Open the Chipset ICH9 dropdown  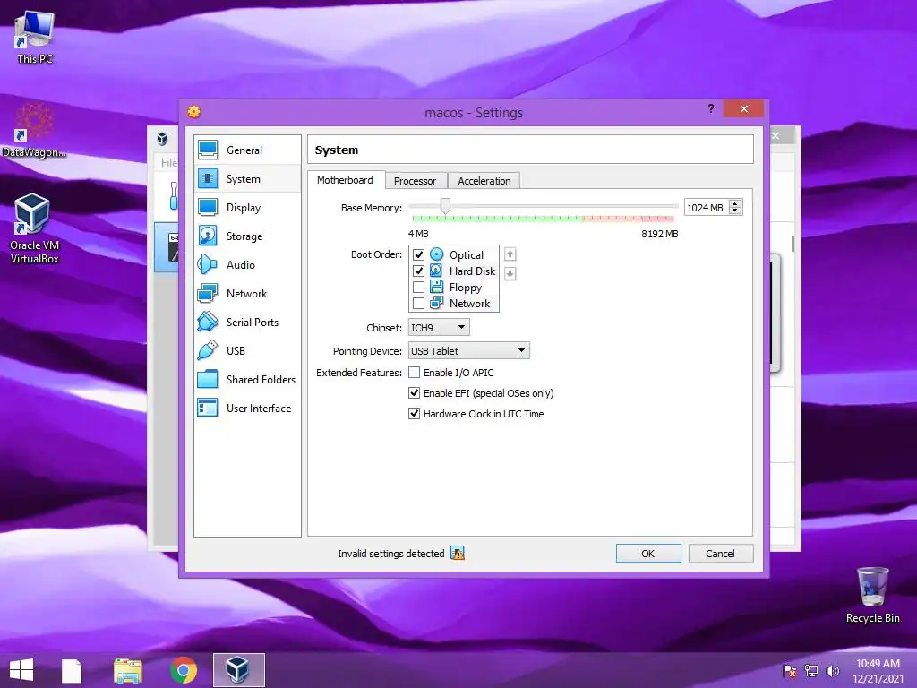439,328
